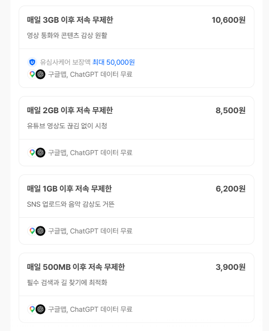
Task: Click the blue USIM care shield icon
Action: click(x=32, y=62)
